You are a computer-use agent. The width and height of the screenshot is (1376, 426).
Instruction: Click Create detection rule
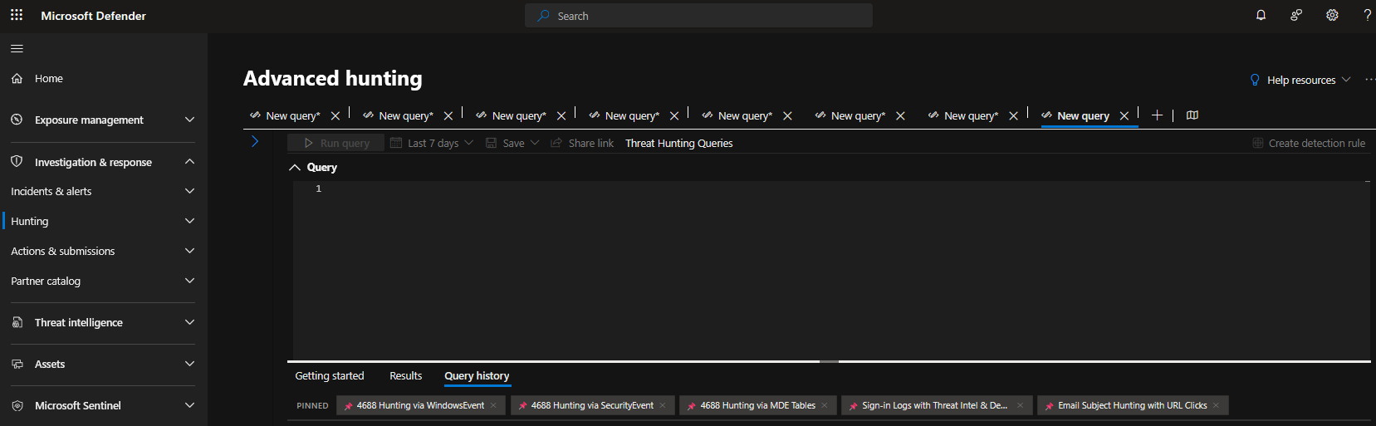click(x=1309, y=143)
